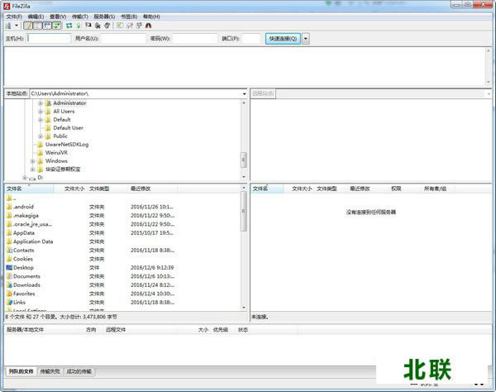
Task: Click the Documents folder icon
Action: [9, 276]
